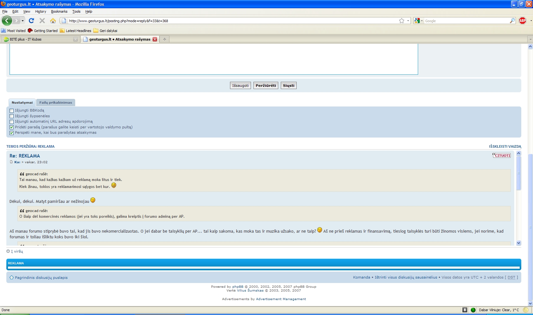The height and width of the screenshot is (315, 533).
Task: Submit the reply with Siųsti
Action: pos(289,86)
